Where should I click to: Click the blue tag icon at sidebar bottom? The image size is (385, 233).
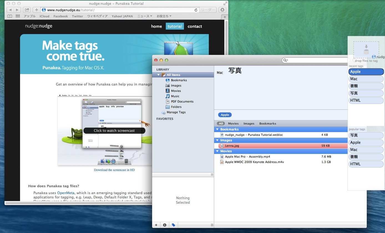pyautogui.click(x=173, y=225)
